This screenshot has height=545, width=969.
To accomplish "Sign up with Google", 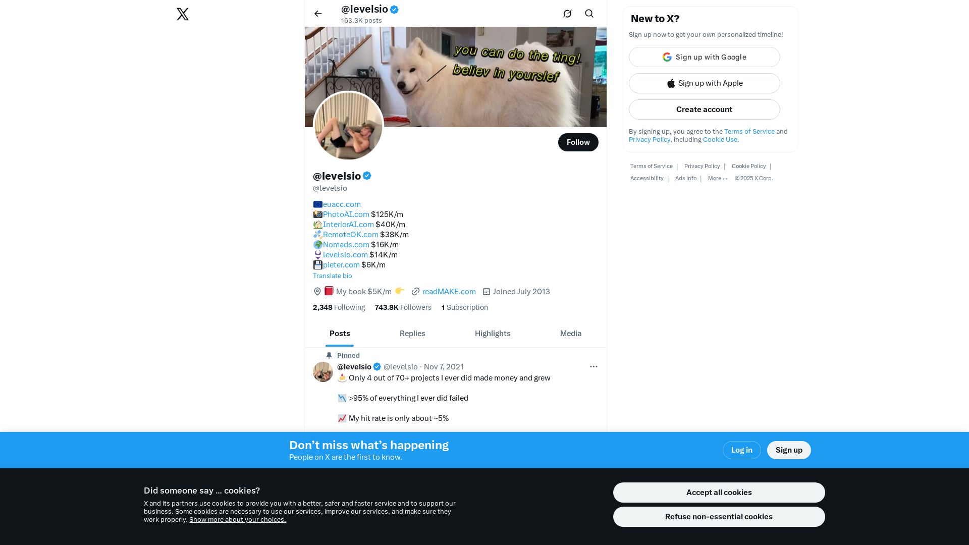I will (704, 57).
